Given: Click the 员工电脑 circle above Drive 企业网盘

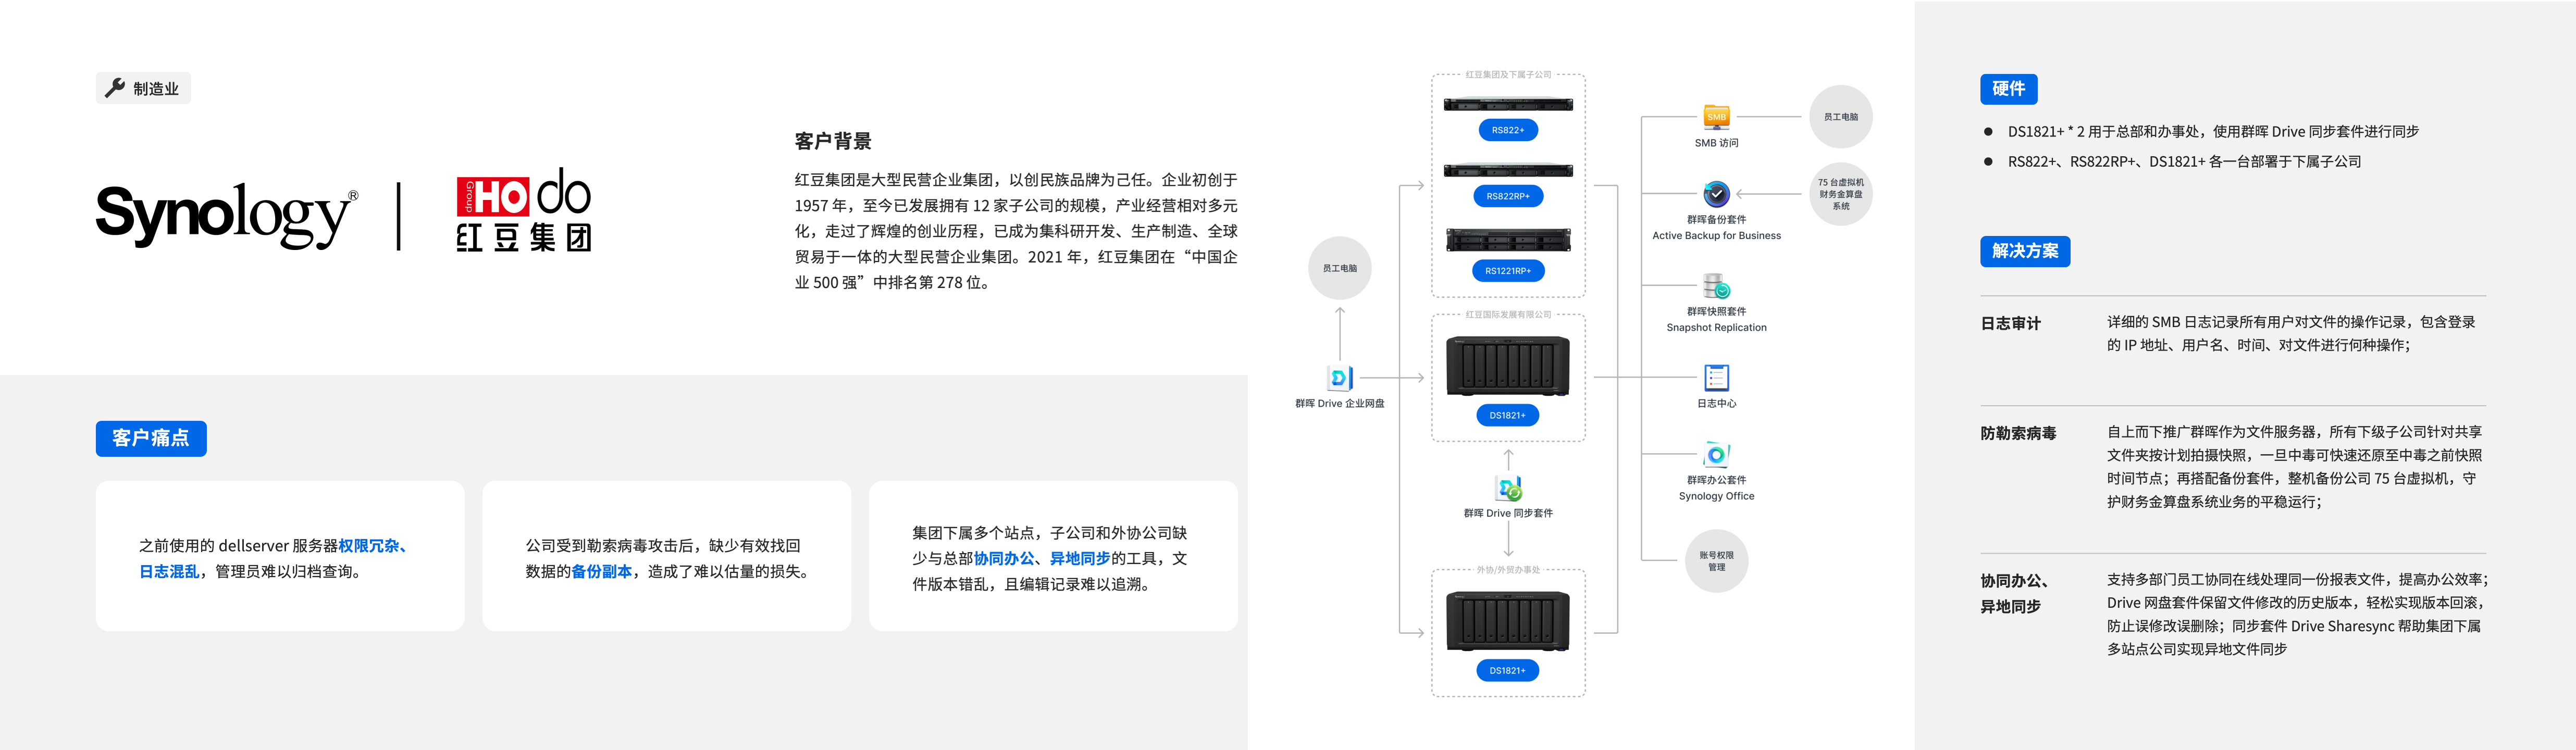Looking at the screenshot, I should [1340, 268].
